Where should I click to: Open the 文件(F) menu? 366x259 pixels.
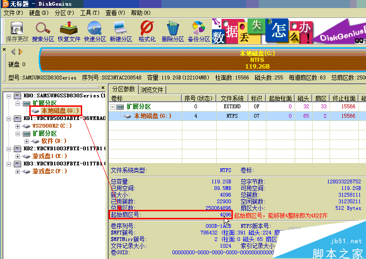click(13, 13)
